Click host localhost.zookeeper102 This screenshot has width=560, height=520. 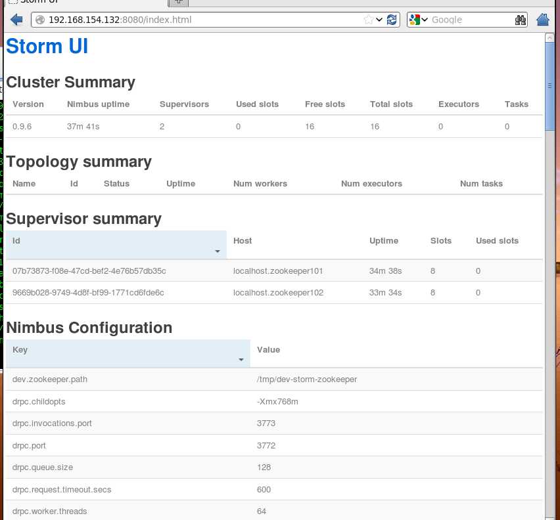[278, 293]
